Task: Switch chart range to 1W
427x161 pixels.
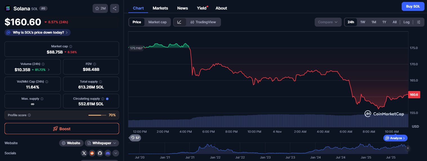Action: tap(363, 22)
